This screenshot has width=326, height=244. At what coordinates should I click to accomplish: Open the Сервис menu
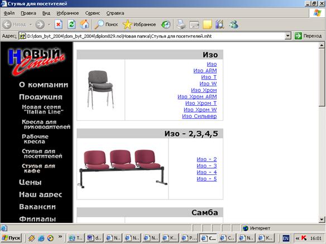tap(93, 13)
